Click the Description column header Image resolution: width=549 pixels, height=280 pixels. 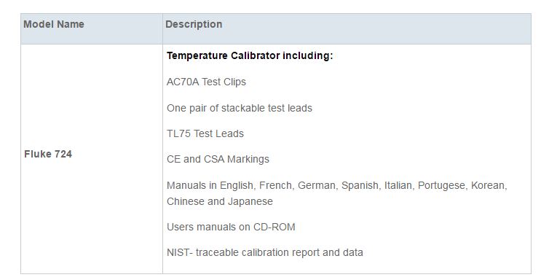[x=194, y=24]
